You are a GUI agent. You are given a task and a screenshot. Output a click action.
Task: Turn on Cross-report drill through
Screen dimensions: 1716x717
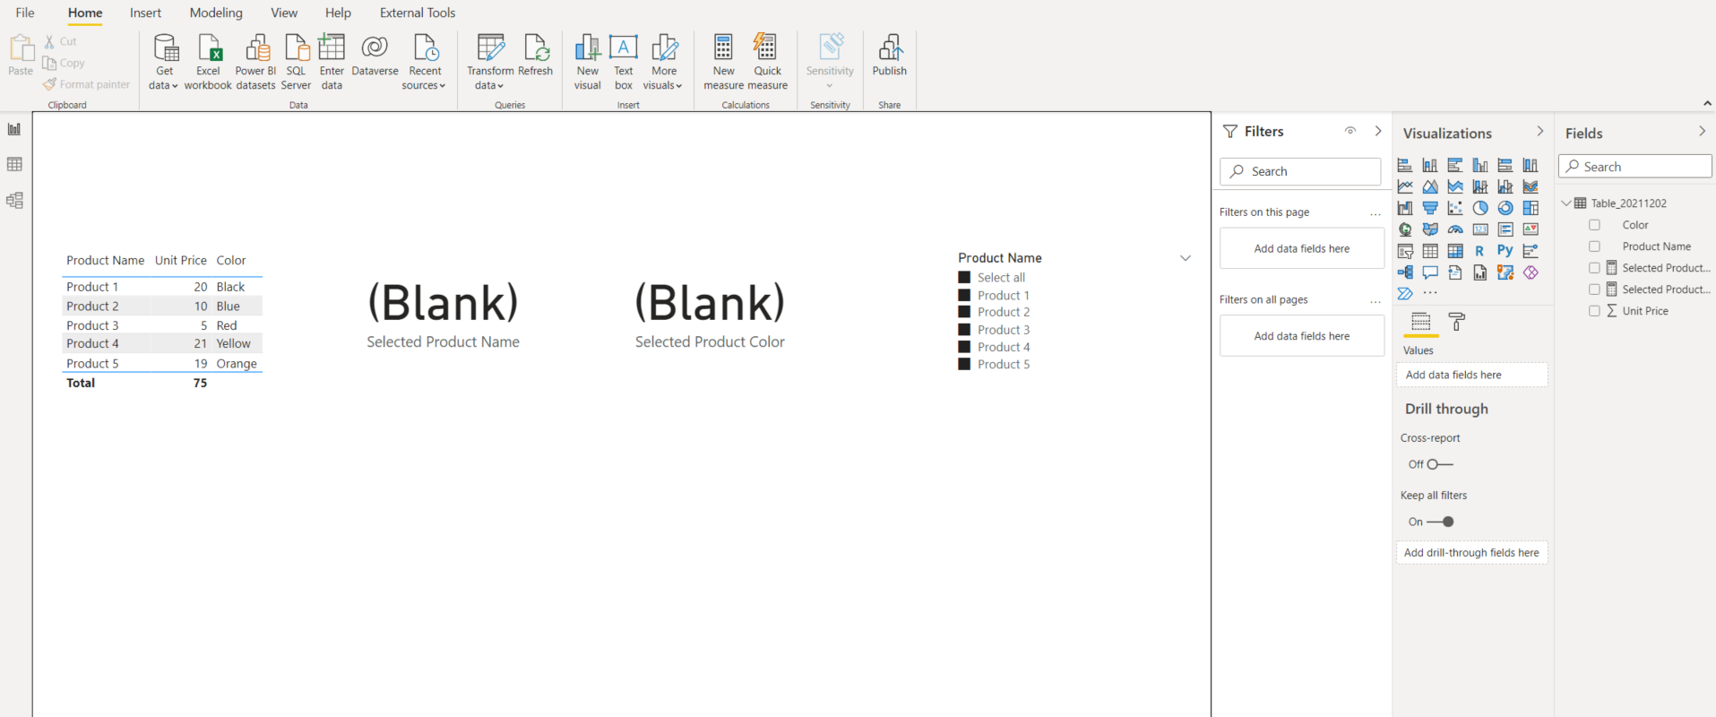pyautogui.click(x=1440, y=464)
